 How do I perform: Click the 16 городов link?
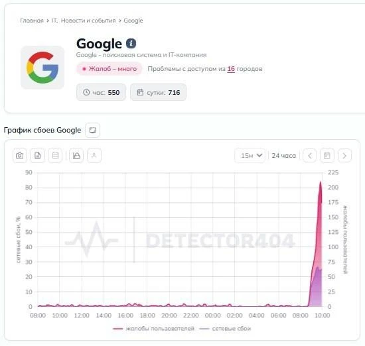pyautogui.click(x=245, y=69)
